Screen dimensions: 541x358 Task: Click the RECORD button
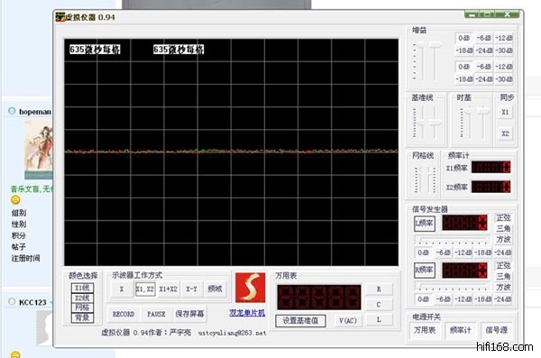(x=124, y=314)
